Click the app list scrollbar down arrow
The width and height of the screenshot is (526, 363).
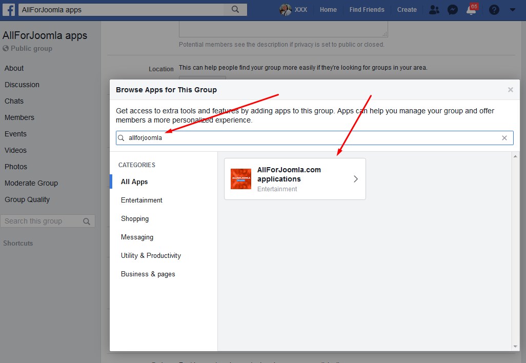pos(516,347)
